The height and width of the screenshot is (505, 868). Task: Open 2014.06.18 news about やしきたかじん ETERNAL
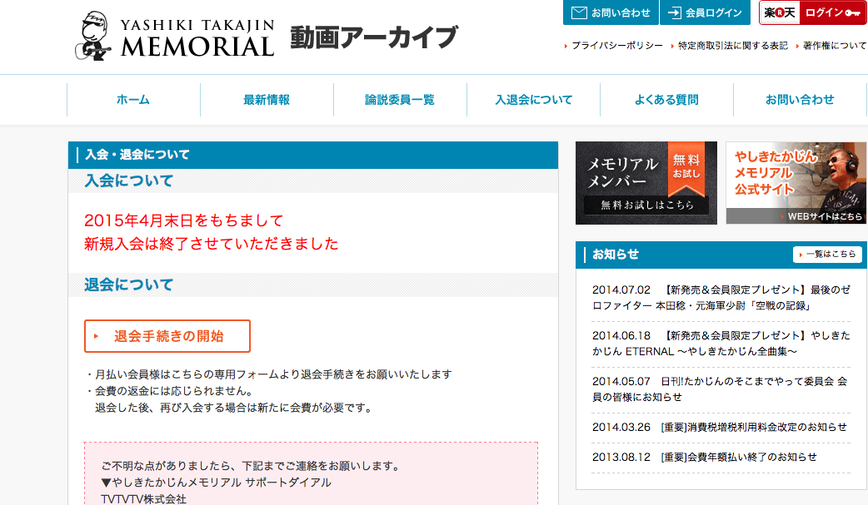click(x=721, y=344)
